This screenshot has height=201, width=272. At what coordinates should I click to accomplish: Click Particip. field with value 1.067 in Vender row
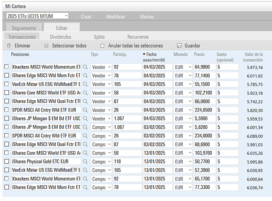(x=127, y=118)
